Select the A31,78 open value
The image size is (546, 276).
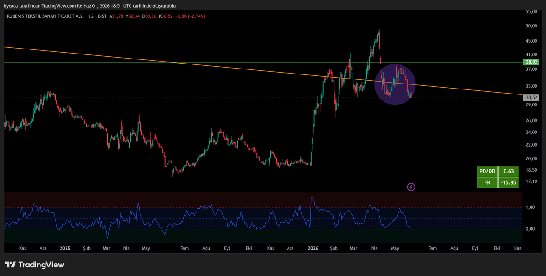tap(116, 16)
